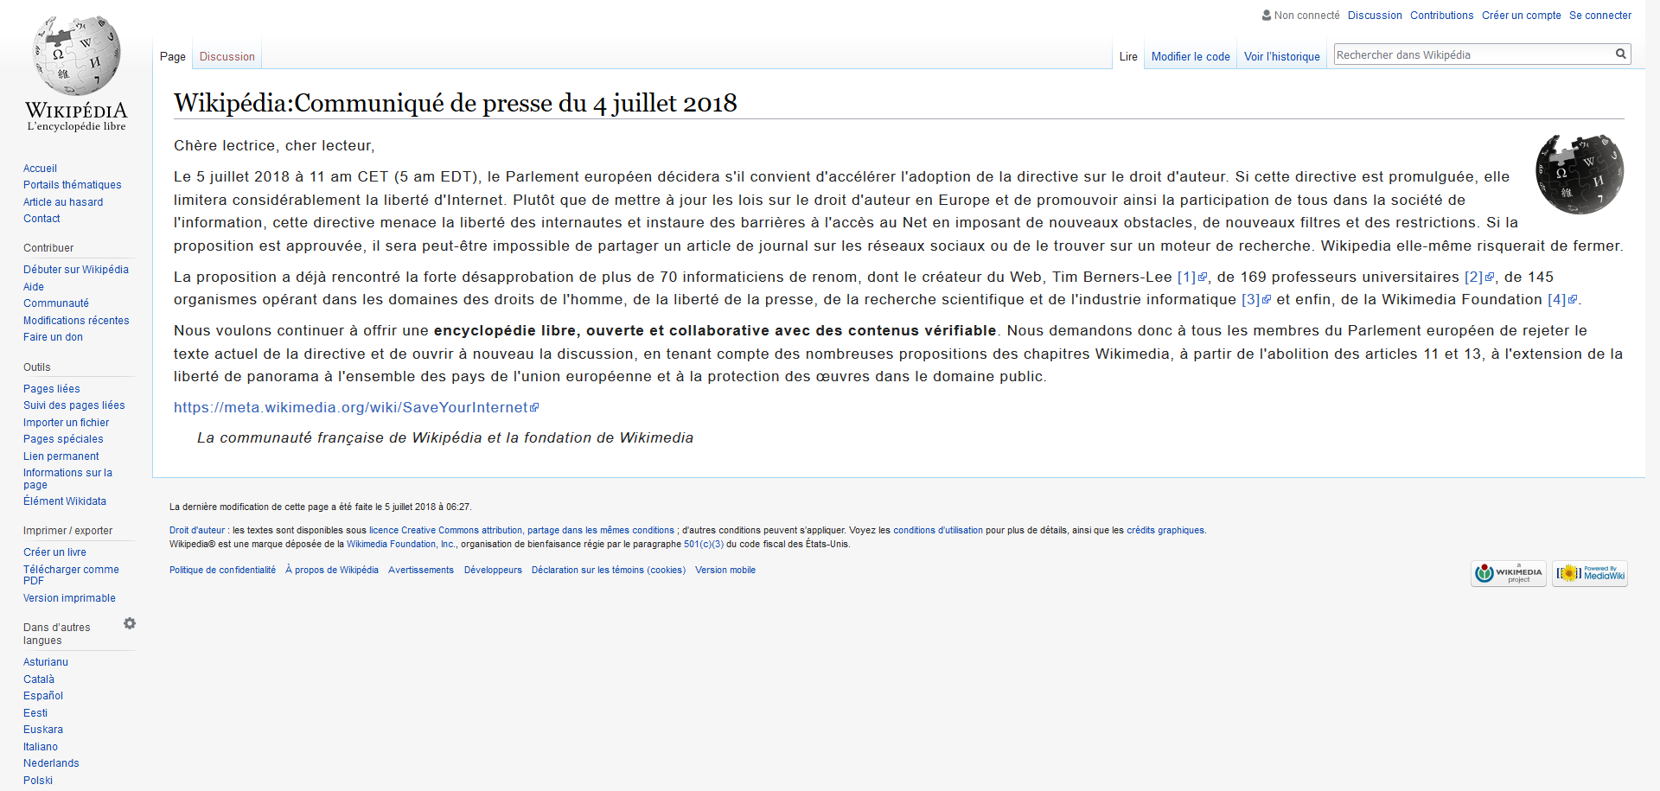Open Pages spéciales
The image size is (1660, 791).
click(x=63, y=439)
